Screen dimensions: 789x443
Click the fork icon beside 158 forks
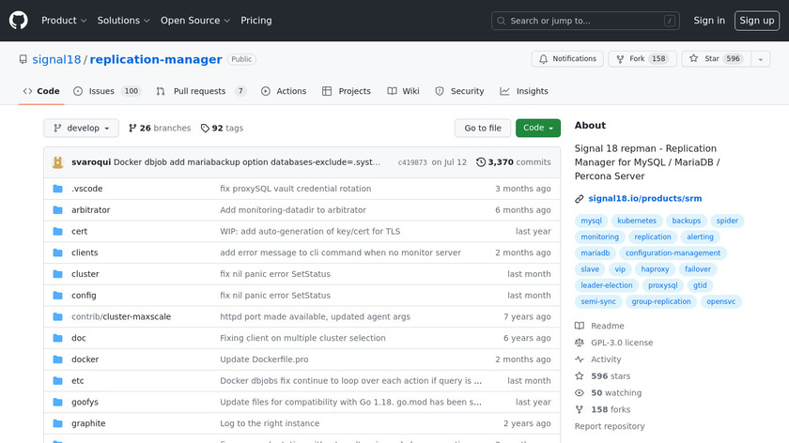[x=580, y=410]
